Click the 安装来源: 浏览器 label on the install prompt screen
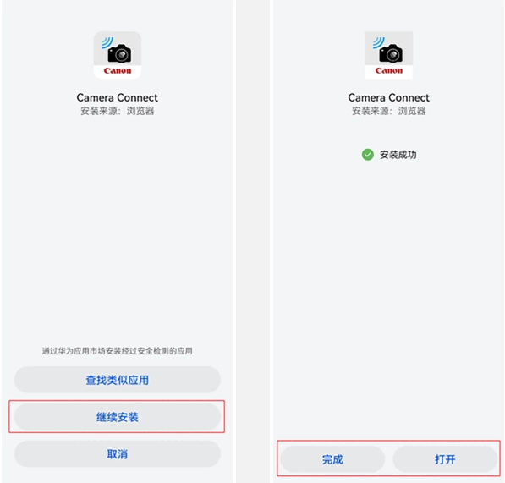Screen dimensions: 505x483 click(x=118, y=111)
